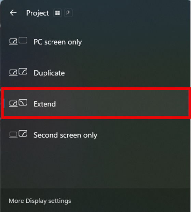Click the empty monitor outline beside PC screen only
191x212 pixels.
click(x=23, y=40)
